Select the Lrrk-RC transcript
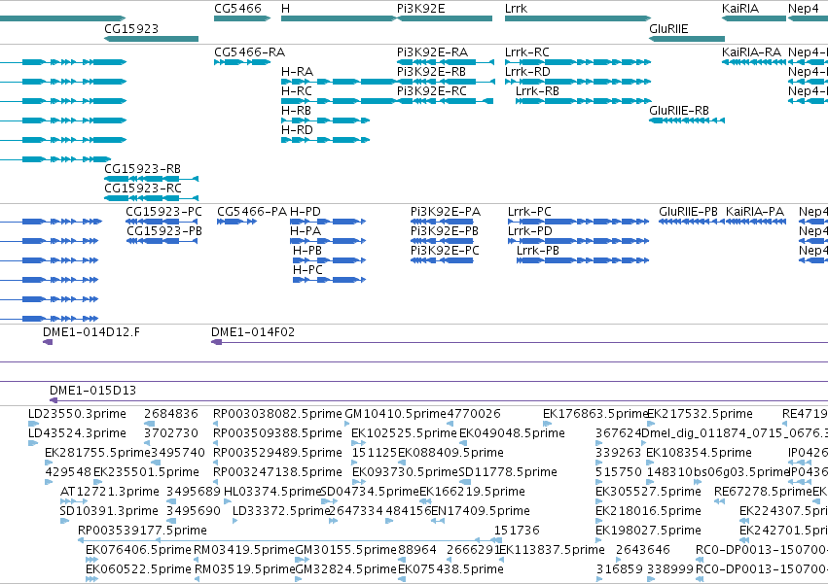 pyautogui.click(x=578, y=62)
